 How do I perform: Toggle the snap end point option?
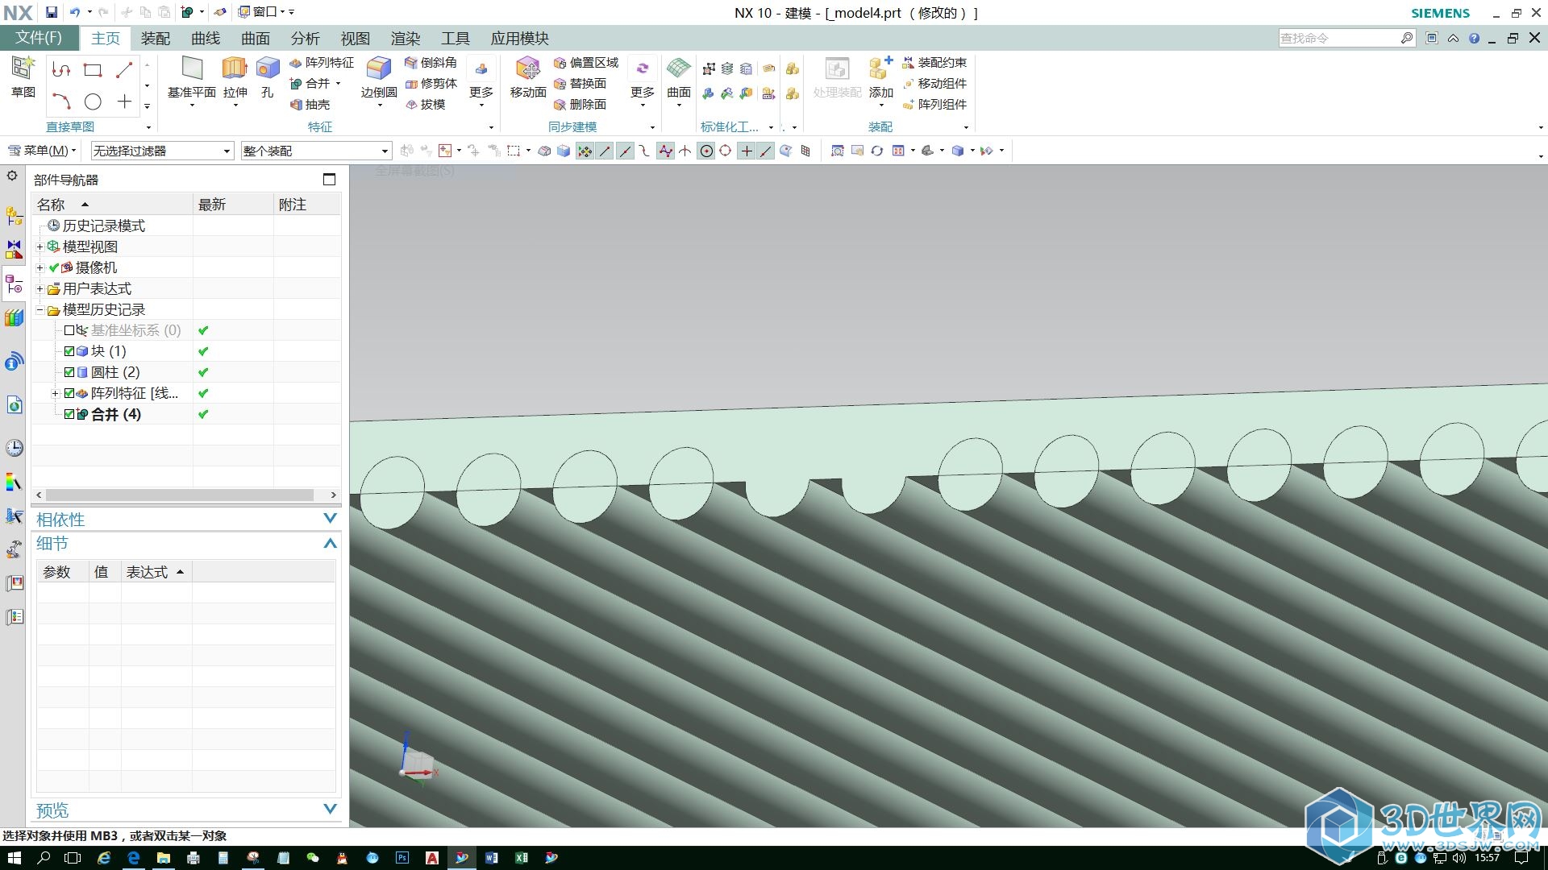tap(605, 151)
